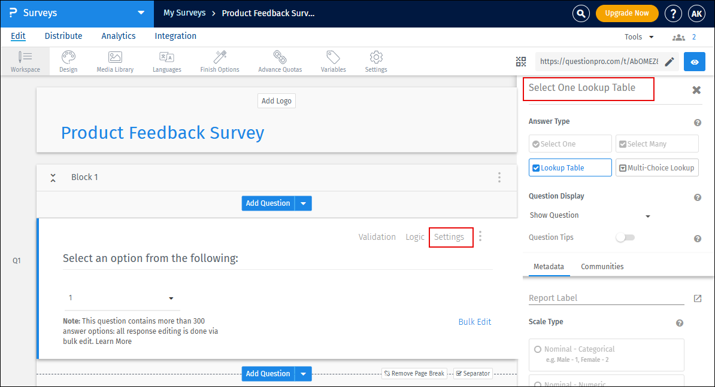Viewport: 715px width, 387px height.
Task: Click the collaborators people icon
Action: 678,37
